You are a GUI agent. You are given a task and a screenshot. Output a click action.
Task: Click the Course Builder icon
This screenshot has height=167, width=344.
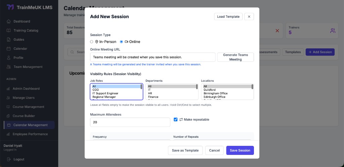point(8,116)
